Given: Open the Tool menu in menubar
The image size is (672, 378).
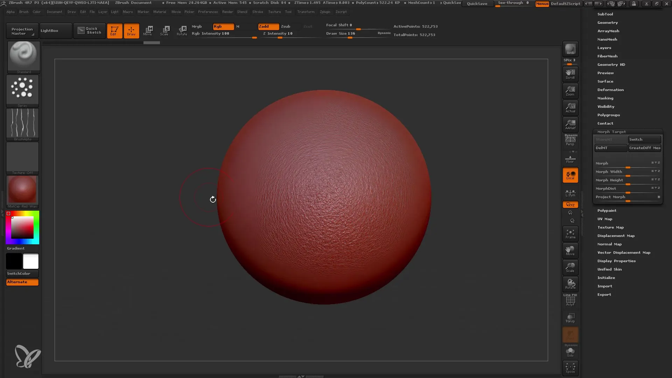Looking at the screenshot, I should [288, 12].
